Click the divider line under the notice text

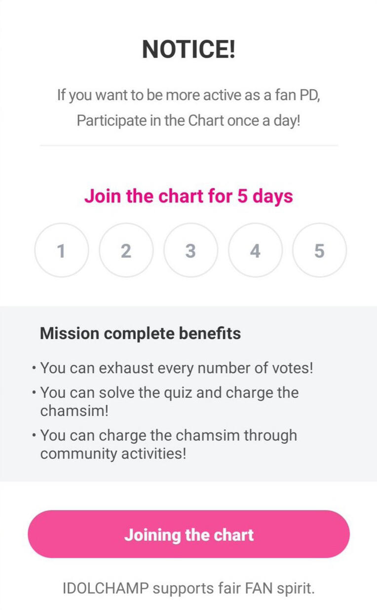(x=188, y=146)
